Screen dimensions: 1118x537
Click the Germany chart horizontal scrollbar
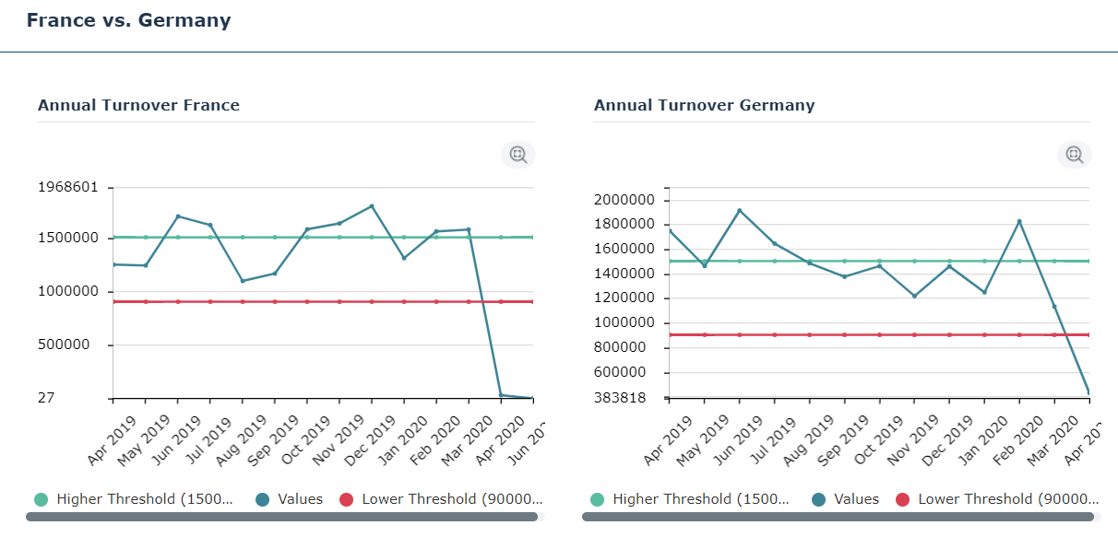(x=838, y=517)
